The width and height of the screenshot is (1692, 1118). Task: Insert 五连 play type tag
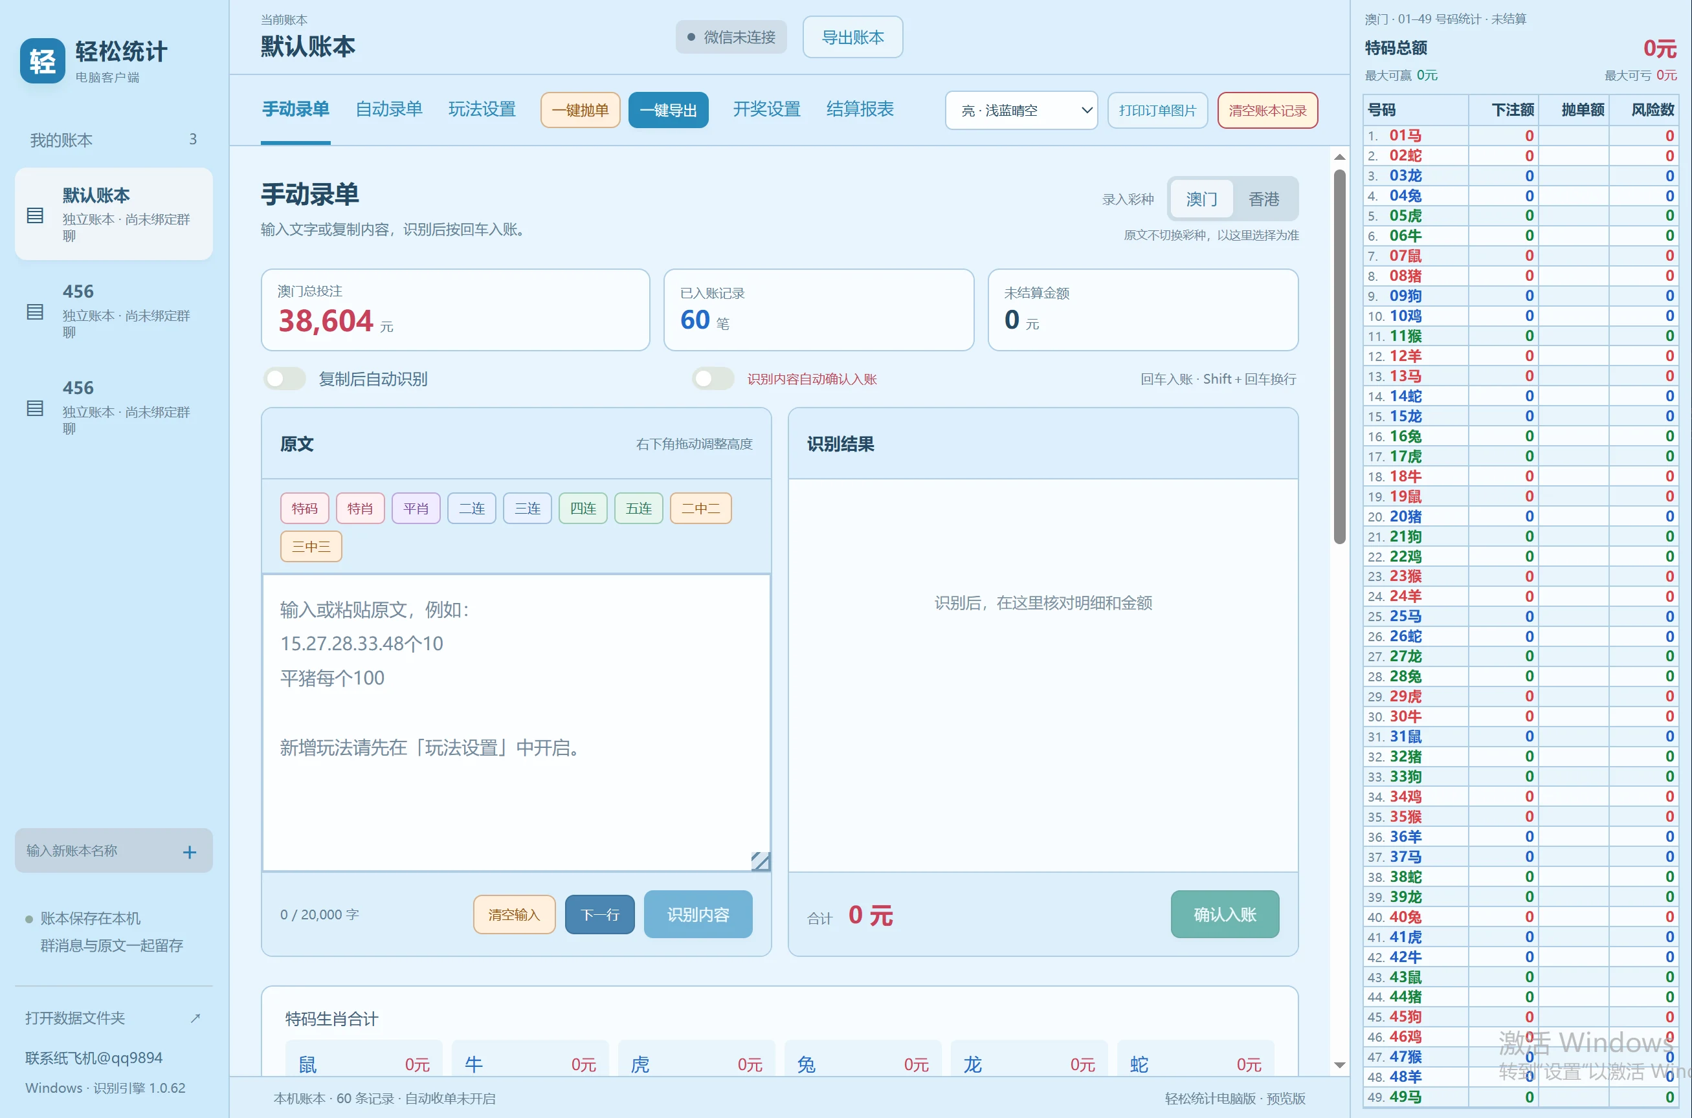pos(638,509)
